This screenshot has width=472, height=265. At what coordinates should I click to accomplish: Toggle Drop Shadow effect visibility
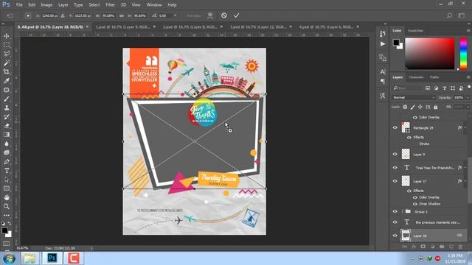[x=414, y=204]
